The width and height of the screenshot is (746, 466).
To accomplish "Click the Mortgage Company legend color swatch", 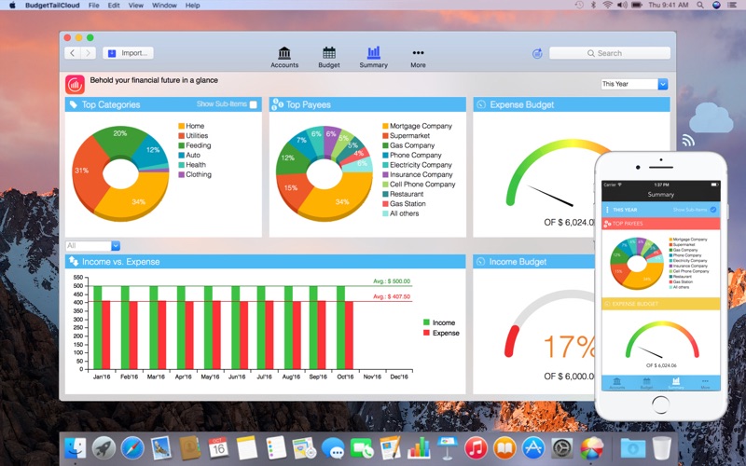I will (385, 126).
